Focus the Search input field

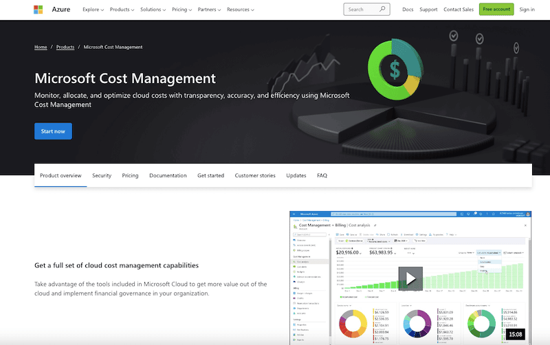[366, 10]
